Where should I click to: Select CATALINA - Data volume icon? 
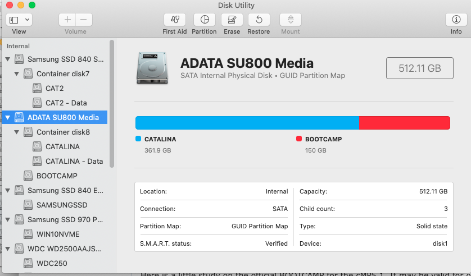[x=37, y=161]
